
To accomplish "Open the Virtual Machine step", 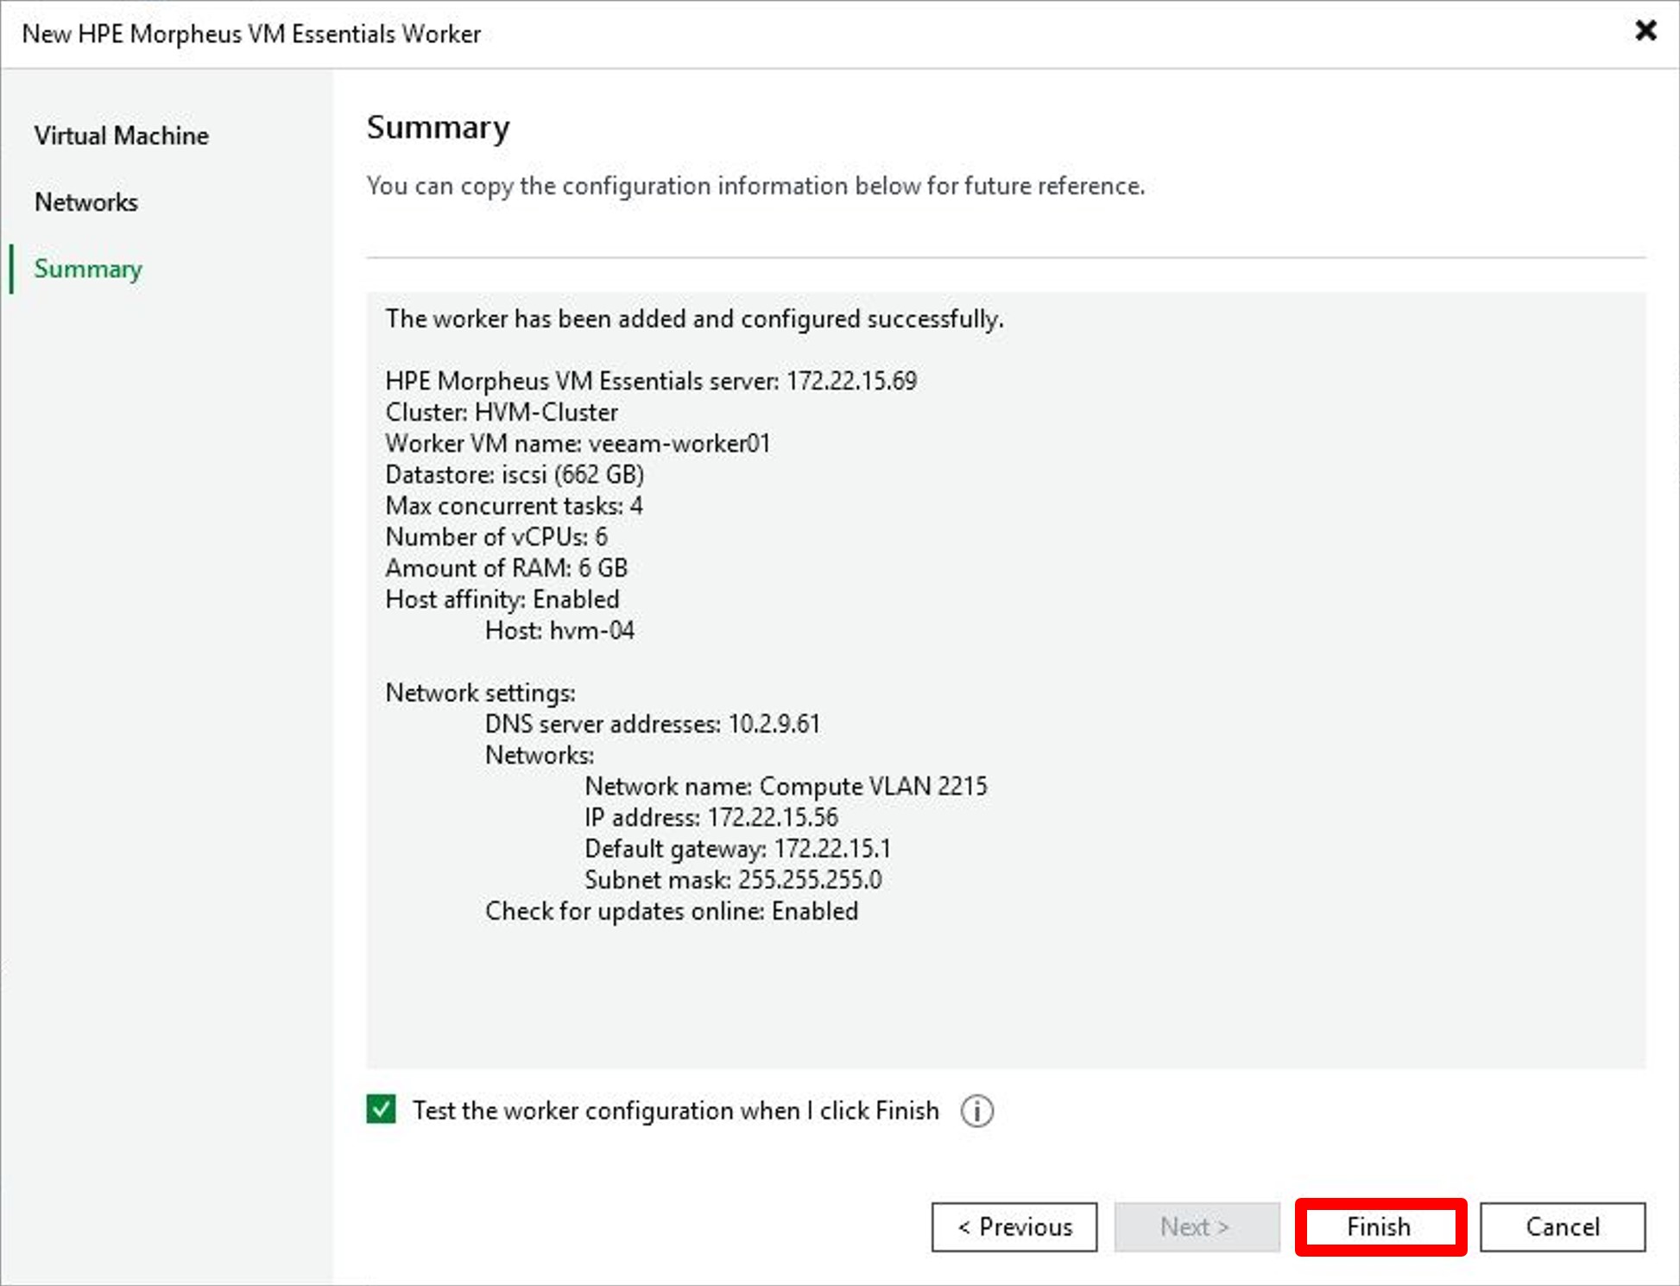I will (122, 136).
